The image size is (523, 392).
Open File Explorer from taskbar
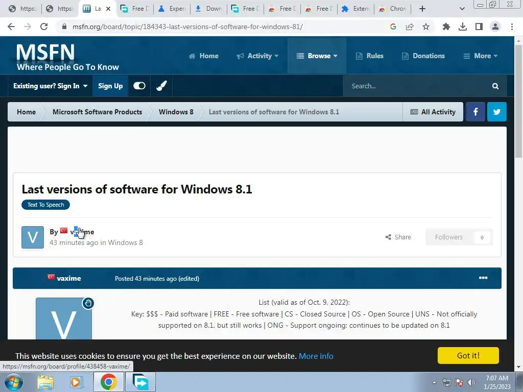click(45, 382)
